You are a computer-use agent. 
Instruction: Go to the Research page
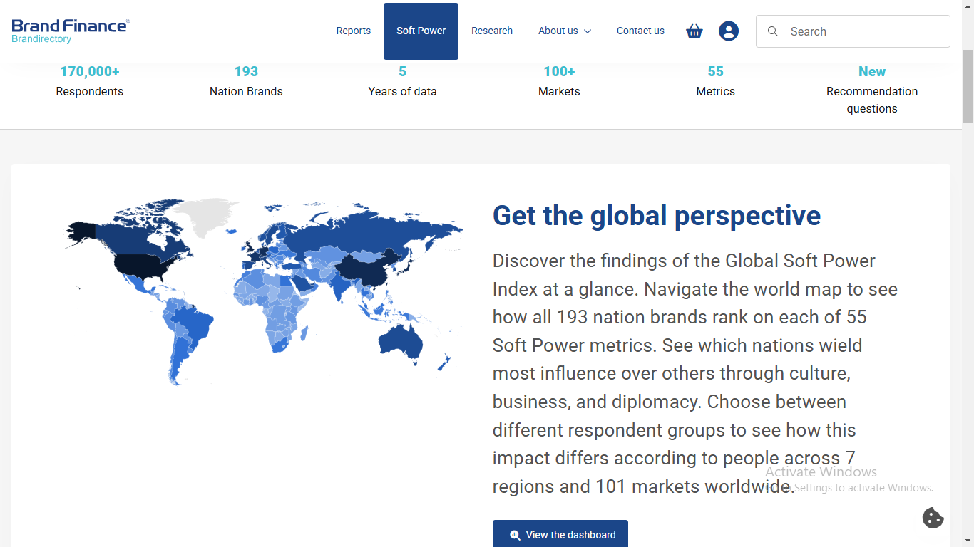(492, 31)
